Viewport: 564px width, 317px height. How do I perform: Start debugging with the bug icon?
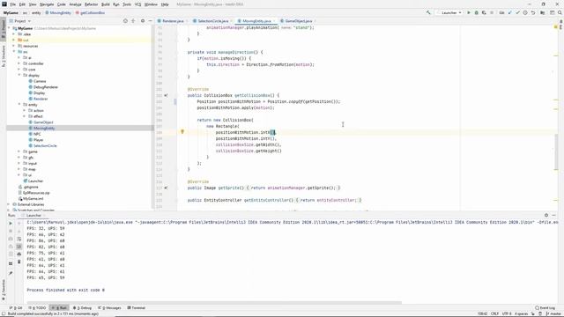tap(476, 12)
